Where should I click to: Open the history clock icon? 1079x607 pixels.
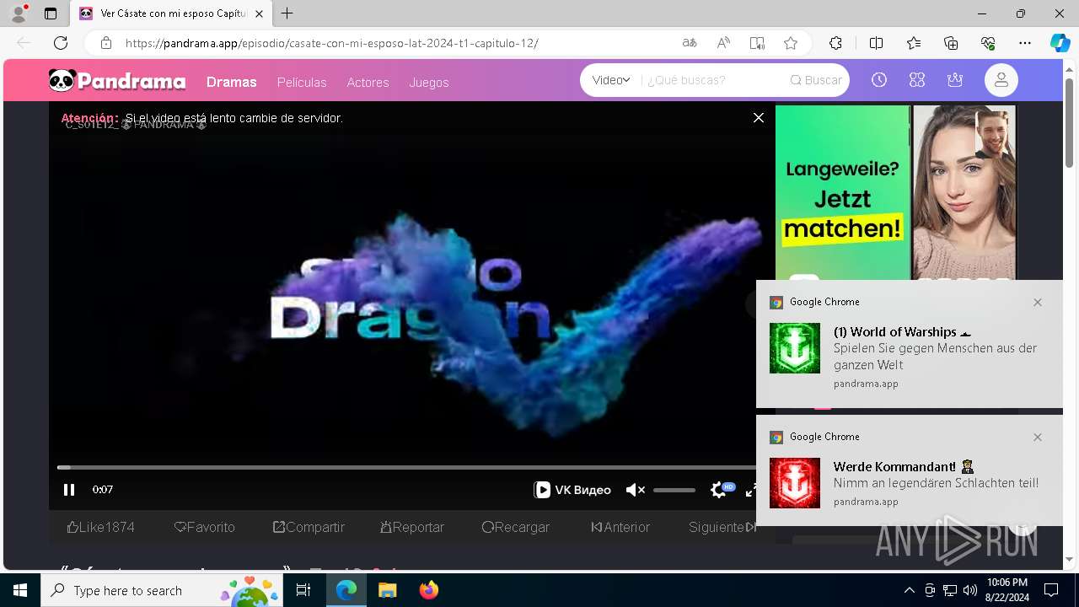pyautogui.click(x=879, y=80)
